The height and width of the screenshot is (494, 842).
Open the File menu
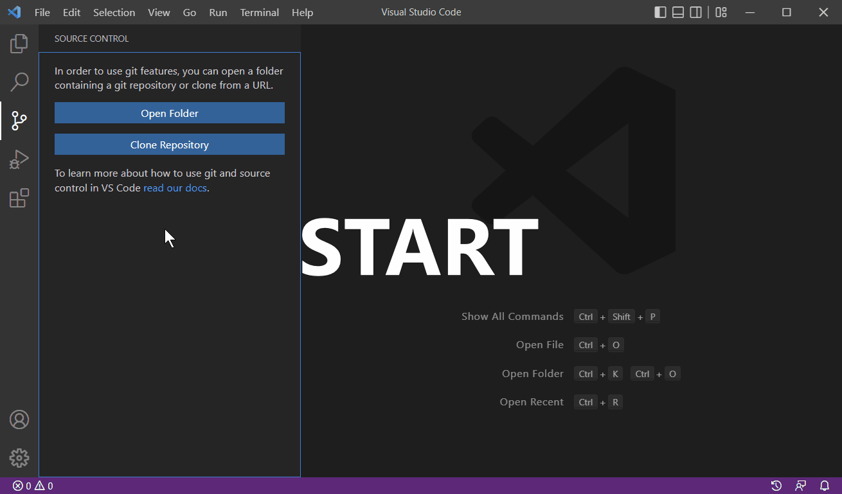(x=42, y=12)
